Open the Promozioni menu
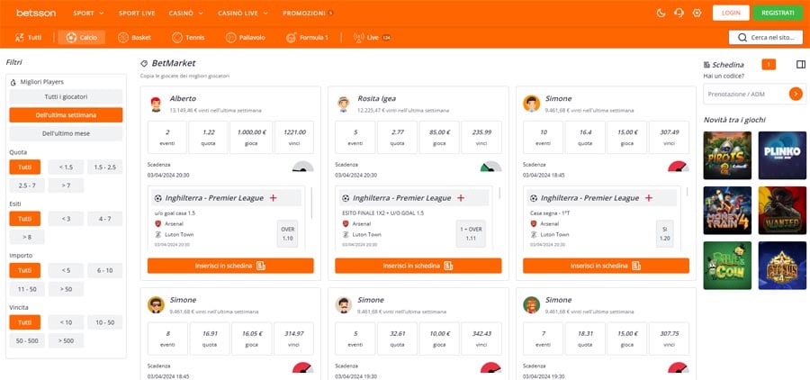810x380 pixels. tap(308, 13)
